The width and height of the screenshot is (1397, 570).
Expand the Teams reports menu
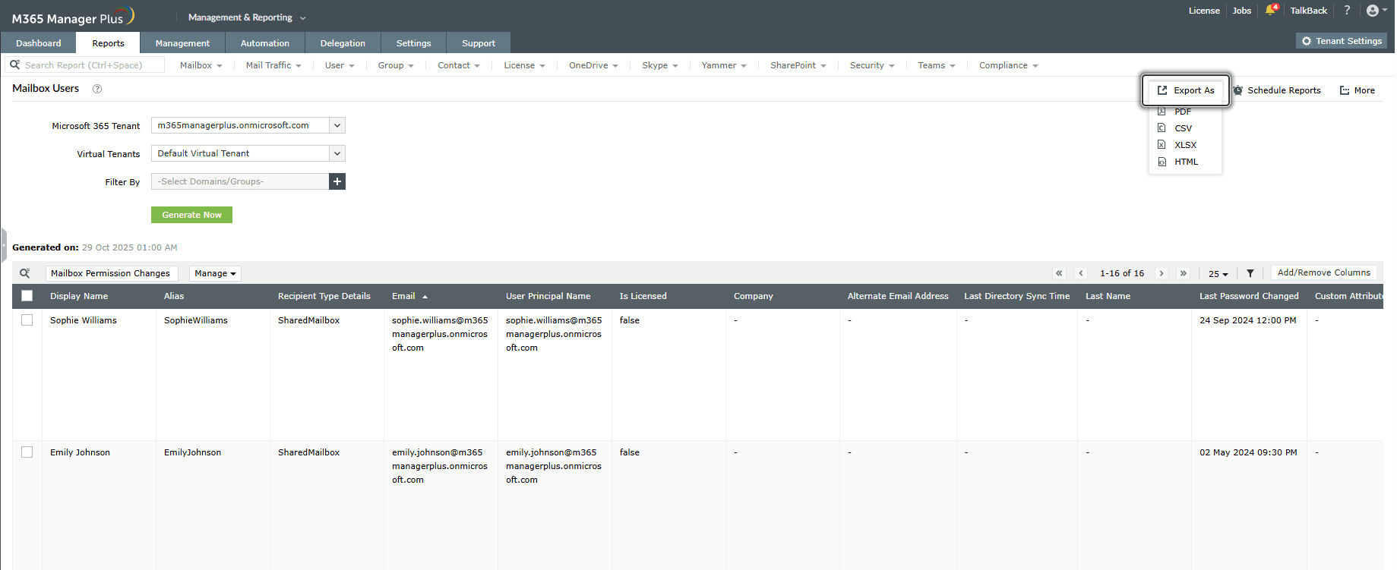click(x=937, y=65)
